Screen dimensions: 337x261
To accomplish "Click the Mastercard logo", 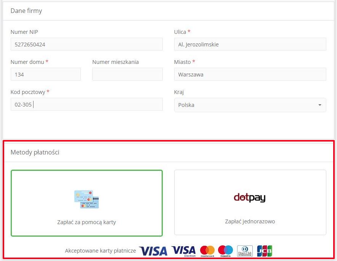I will point(207,251).
